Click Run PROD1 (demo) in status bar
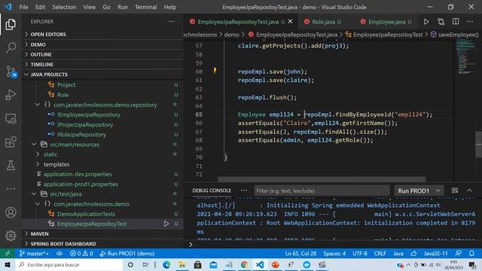 [x=127, y=254]
